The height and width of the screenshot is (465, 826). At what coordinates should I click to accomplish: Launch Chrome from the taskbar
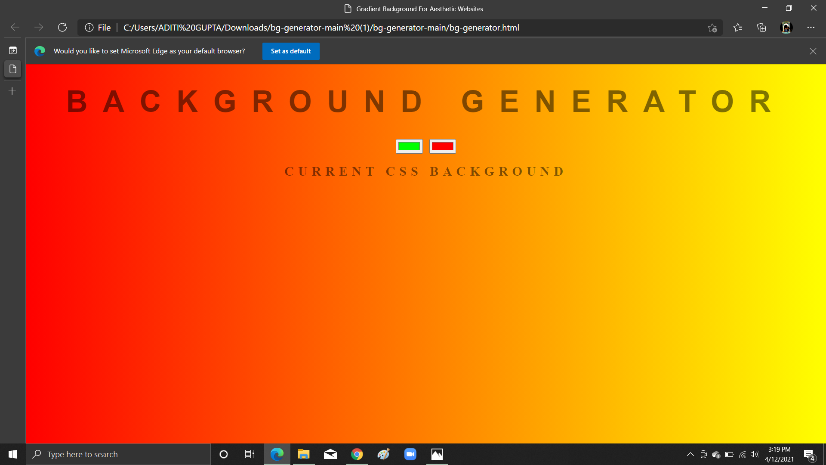(357, 454)
